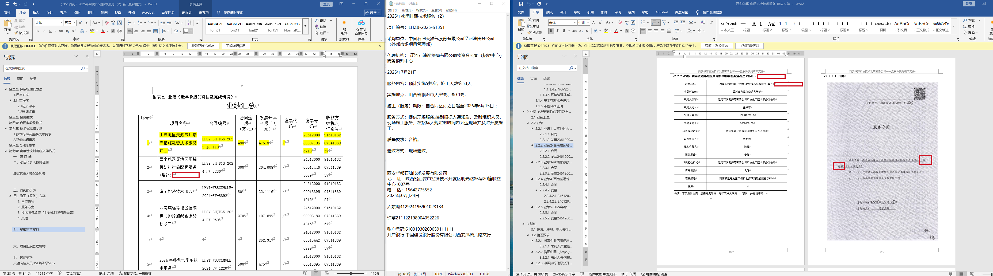The width and height of the screenshot is (993, 276).
Task: Turn off Bold in the right Word window
Action: (x=551, y=31)
